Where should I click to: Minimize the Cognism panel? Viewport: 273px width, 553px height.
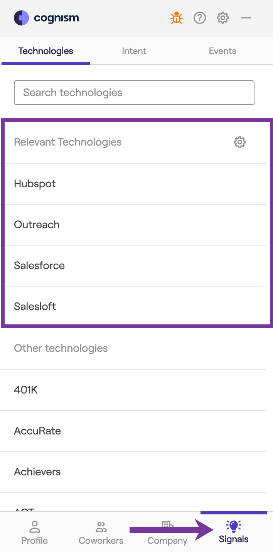(x=246, y=18)
